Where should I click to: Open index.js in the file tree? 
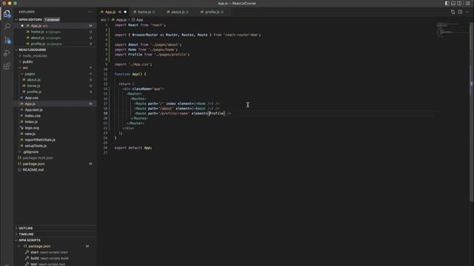coord(56,122)
